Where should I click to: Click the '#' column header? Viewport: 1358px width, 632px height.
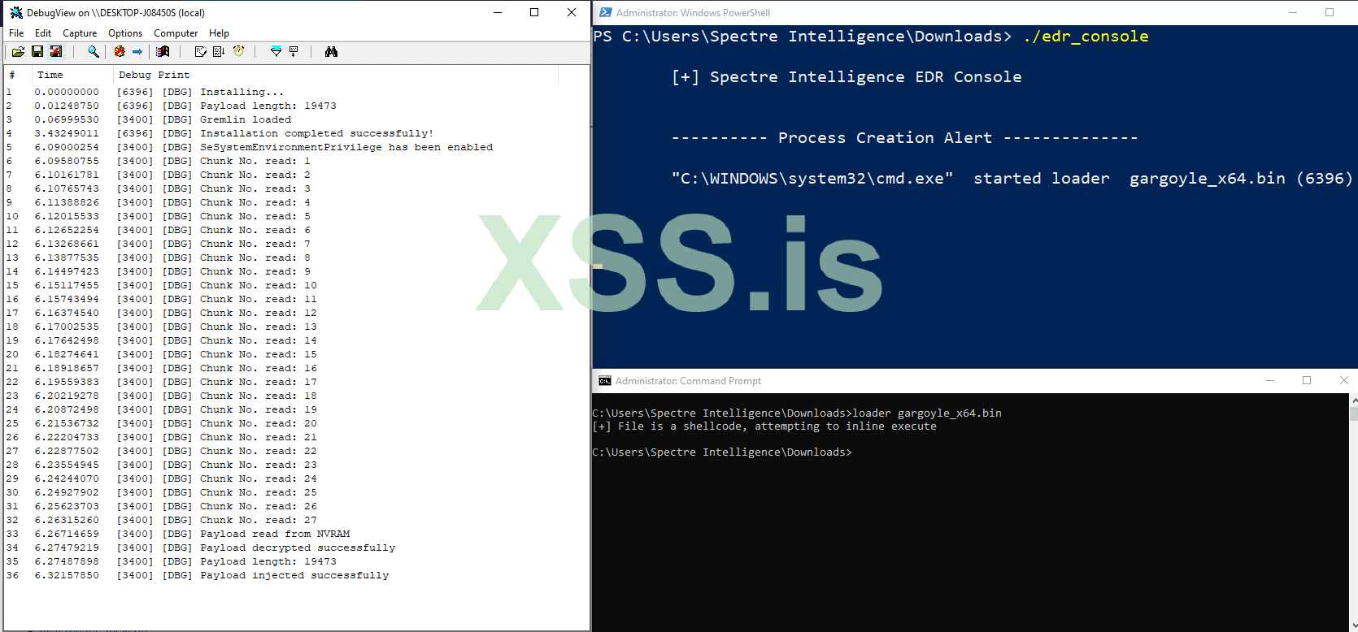tap(18, 75)
